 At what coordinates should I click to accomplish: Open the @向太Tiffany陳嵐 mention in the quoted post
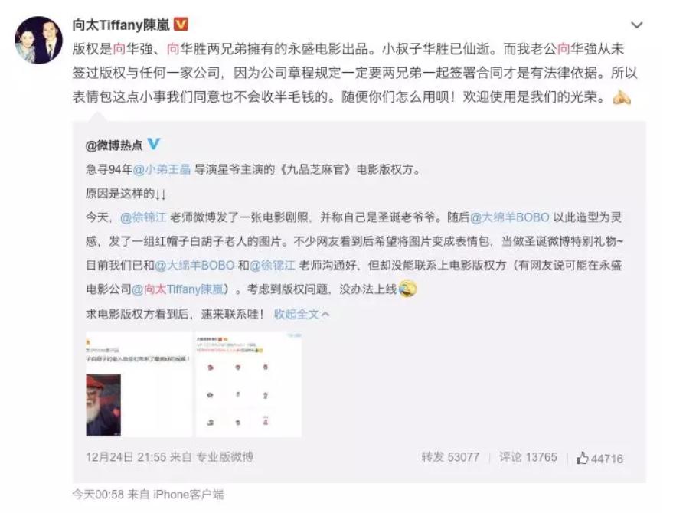click(x=178, y=289)
